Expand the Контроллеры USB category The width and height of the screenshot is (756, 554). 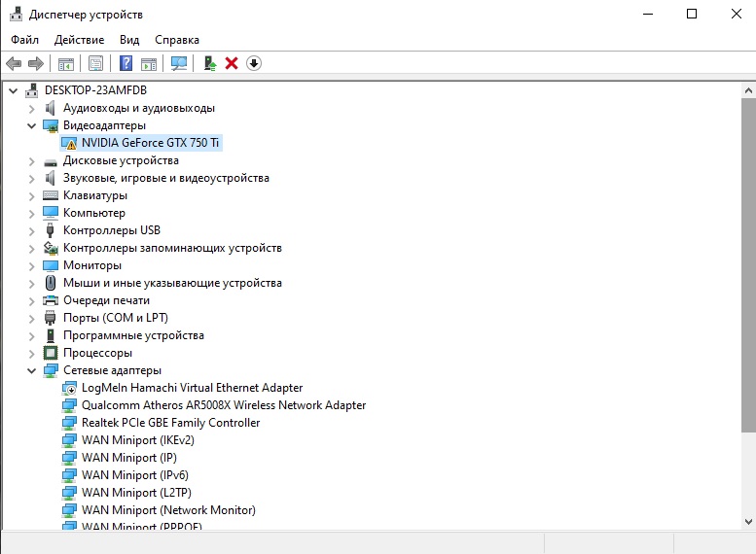point(32,230)
